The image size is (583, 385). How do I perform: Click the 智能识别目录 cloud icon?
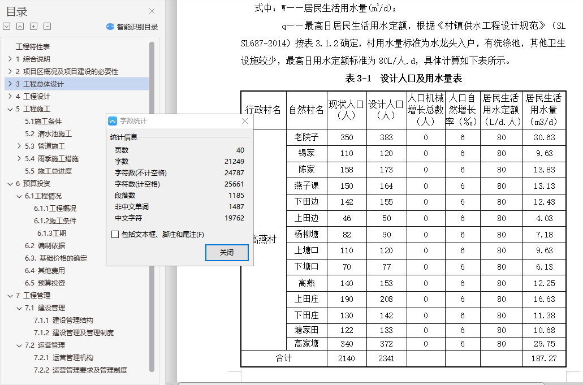tap(110, 27)
